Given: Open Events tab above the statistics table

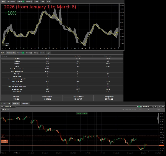Looking at the screenshot, I should (42, 53).
